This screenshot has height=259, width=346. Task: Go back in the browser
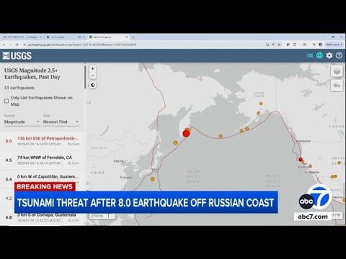click(4, 45)
